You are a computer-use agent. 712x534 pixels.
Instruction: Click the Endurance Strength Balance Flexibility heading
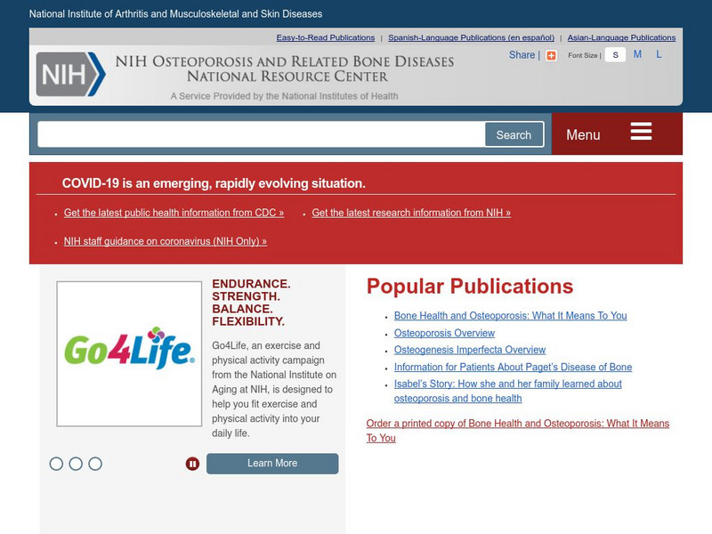tap(251, 303)
